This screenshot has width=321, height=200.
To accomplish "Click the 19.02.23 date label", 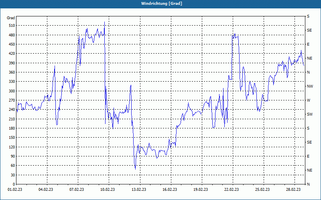I will click(x=201, y=190).
